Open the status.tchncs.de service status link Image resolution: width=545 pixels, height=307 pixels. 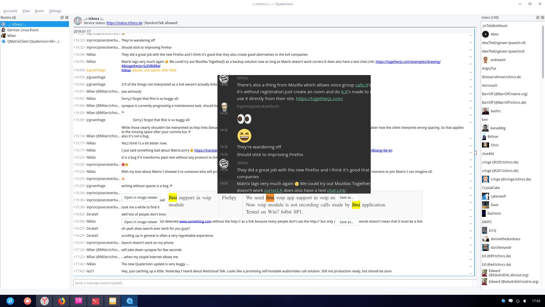124,23
